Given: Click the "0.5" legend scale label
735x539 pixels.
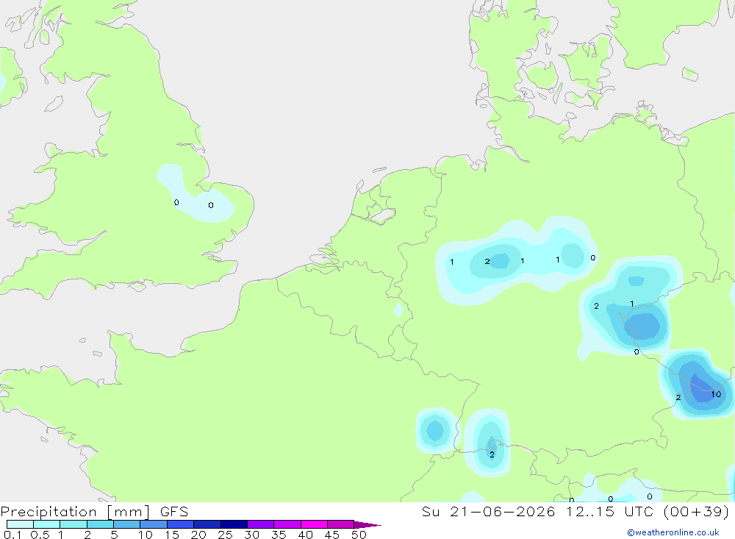Looking at the screenshot, I should point(40,535).
